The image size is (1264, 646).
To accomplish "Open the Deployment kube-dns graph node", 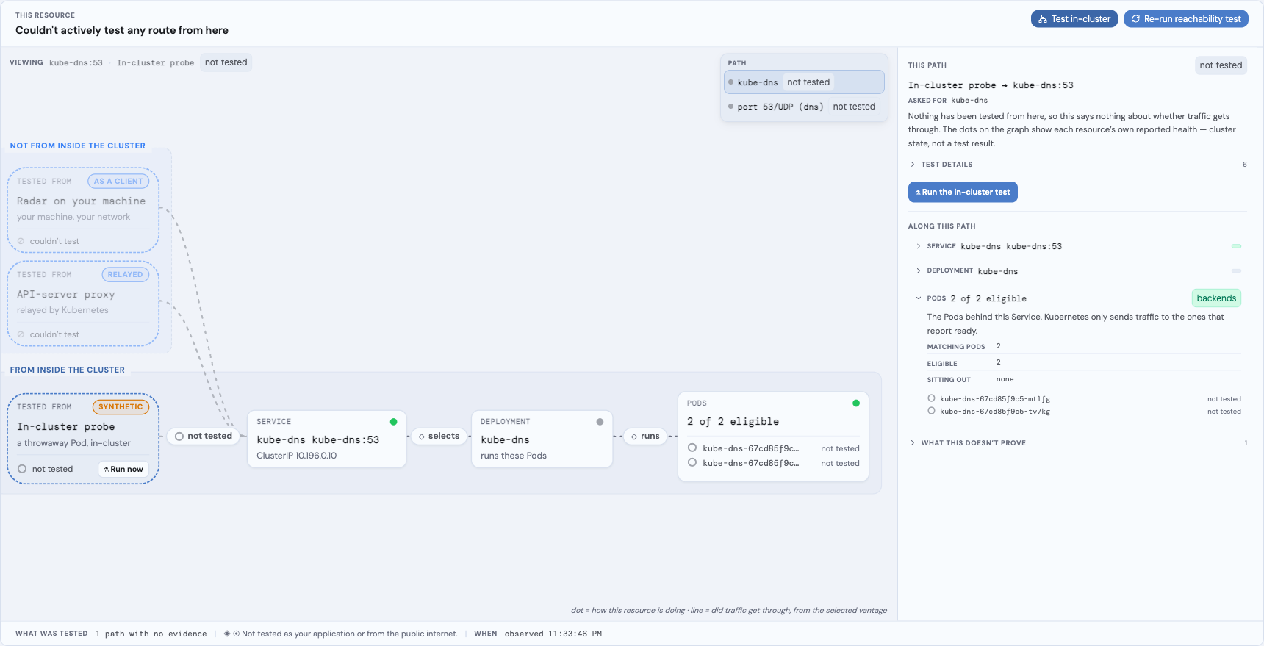I will pyautogui.click(x=542, y=439).
